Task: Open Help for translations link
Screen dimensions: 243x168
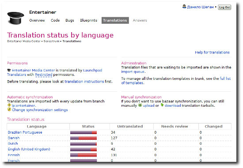Action: [212, 52]
